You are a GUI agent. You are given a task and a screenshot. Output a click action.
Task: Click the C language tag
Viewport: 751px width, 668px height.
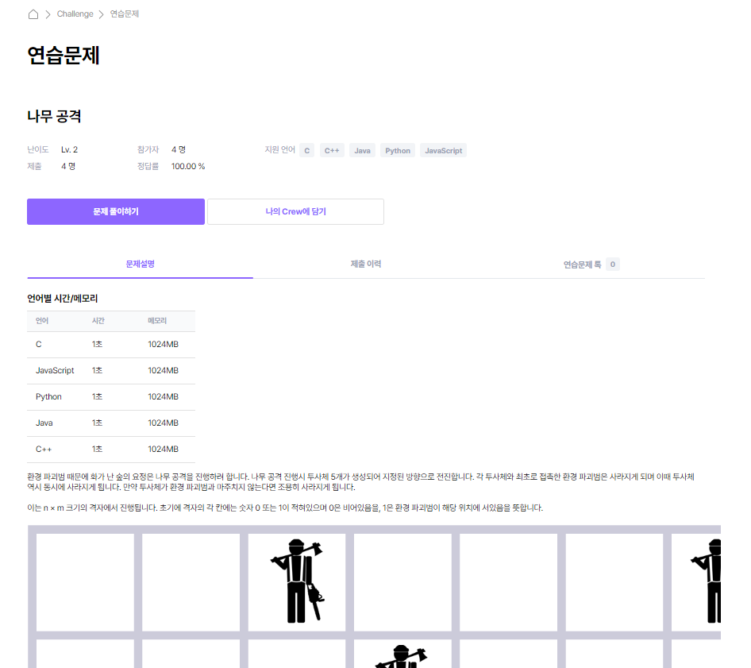click(307, 150)
